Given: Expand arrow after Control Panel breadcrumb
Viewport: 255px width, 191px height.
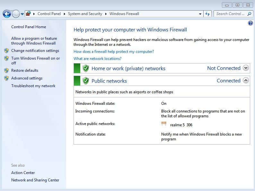Looking at the screenshot, I should [65, 14].
